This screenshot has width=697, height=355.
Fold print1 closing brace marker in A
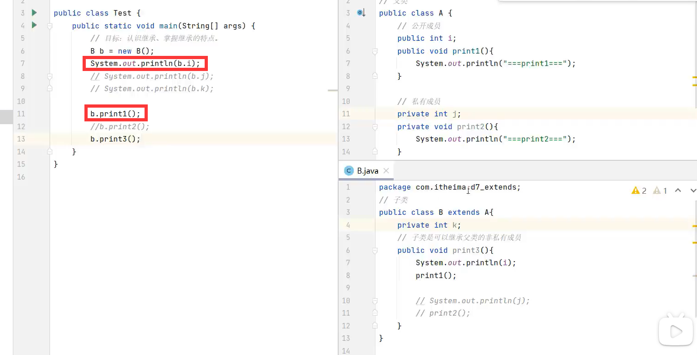click(x=375, y=76)
